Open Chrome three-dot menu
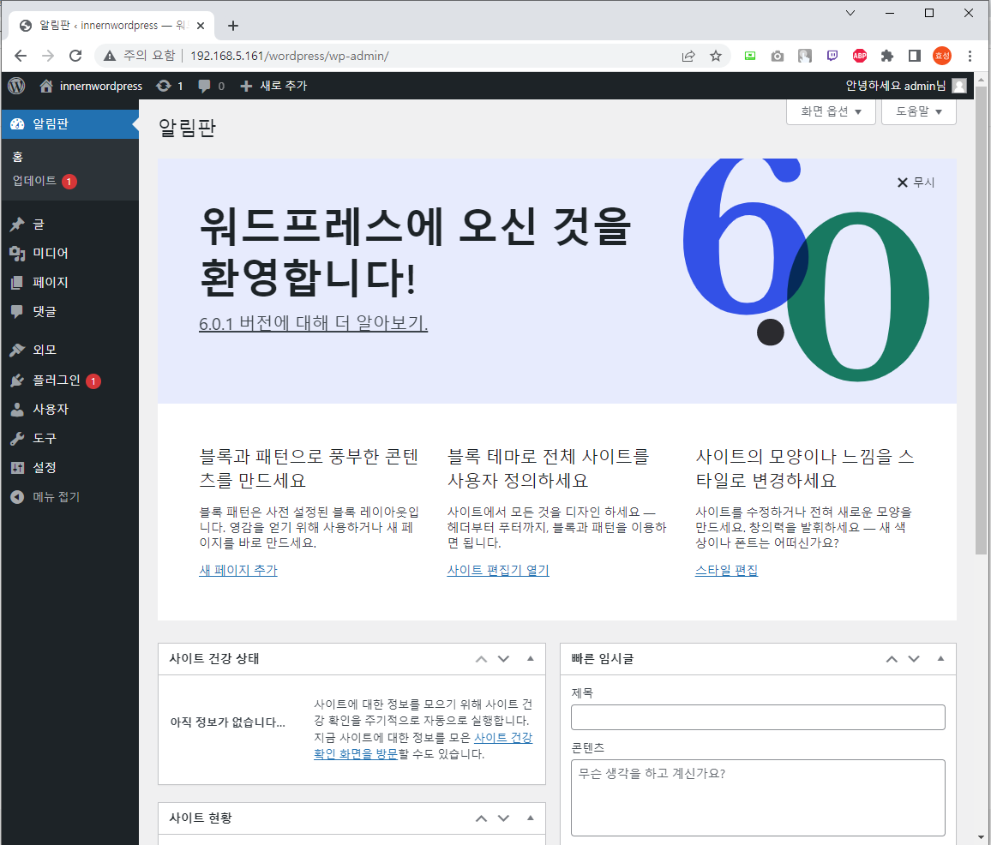 (970, 56)
